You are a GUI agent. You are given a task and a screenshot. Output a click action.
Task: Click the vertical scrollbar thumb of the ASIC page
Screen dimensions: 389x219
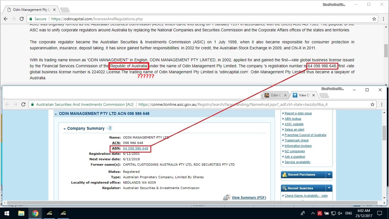click(x=384, y=133)
